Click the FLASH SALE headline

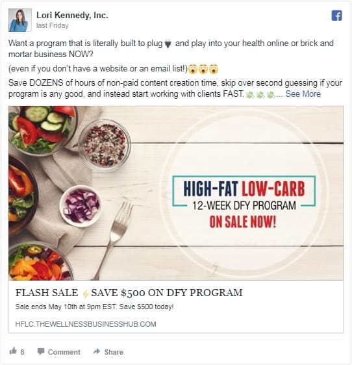coord(129,293)
